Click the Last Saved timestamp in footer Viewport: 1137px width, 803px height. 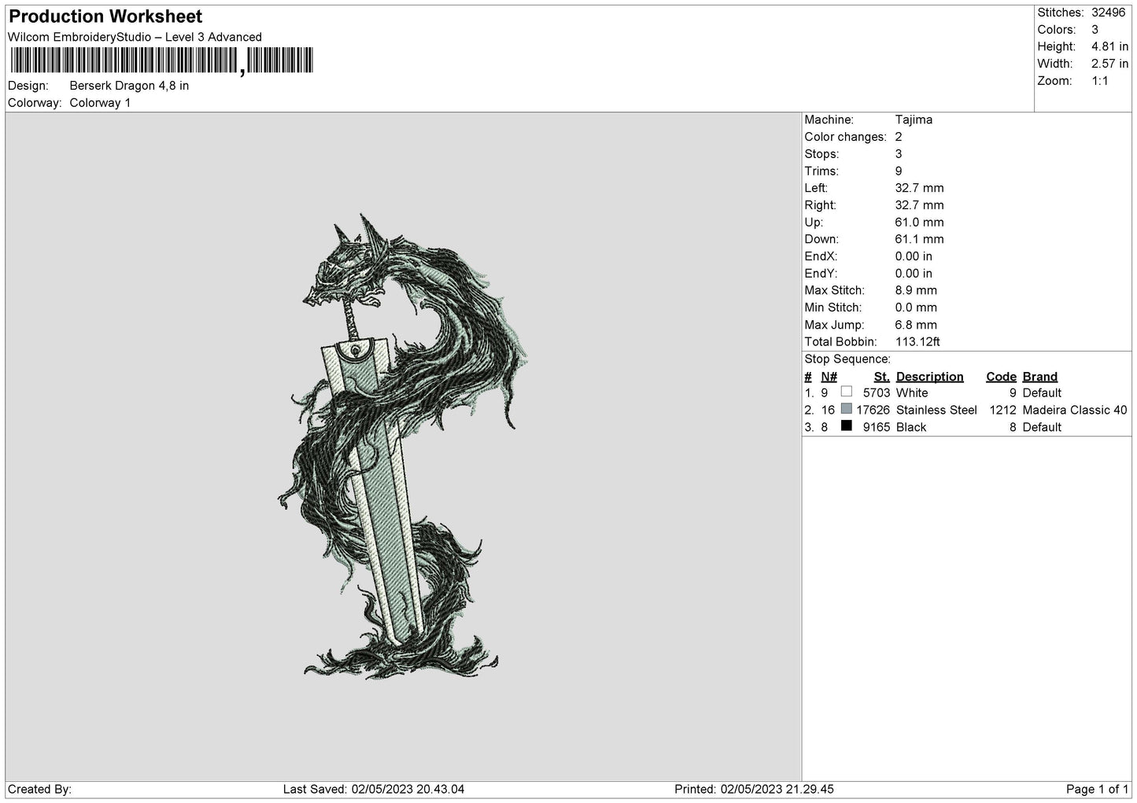point(373,789)
